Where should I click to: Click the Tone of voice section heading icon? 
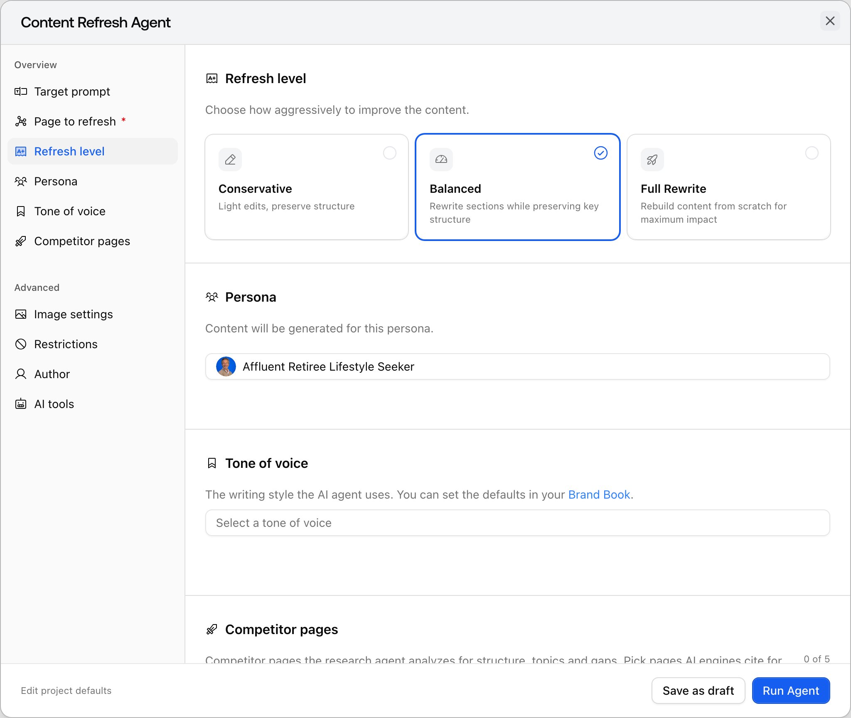click(x=212, y=463)
